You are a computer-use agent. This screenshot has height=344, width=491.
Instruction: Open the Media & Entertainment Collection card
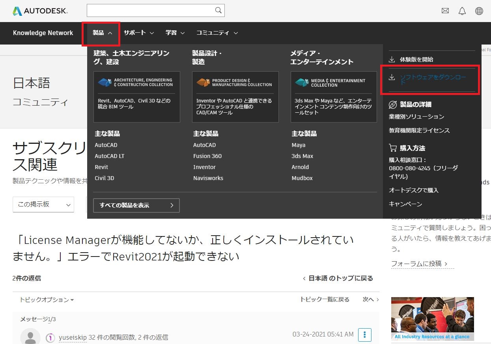click(x=334, y=97)
